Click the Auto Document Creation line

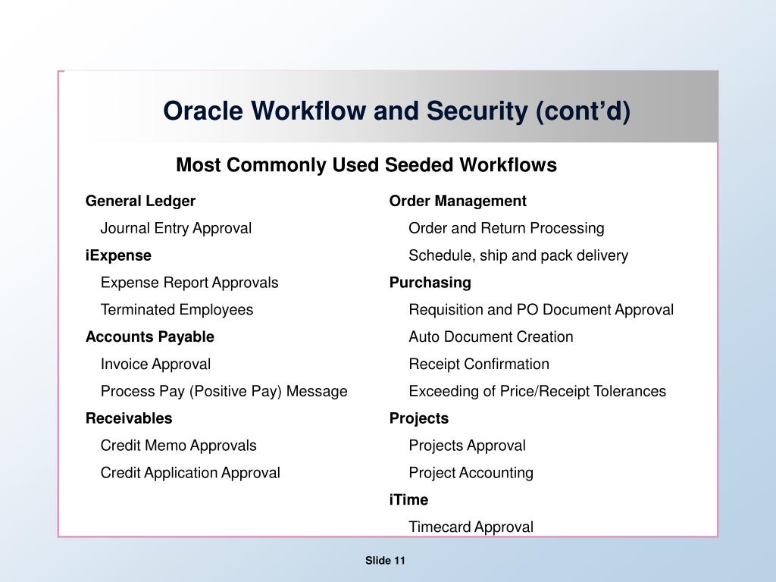pos(491,337)
